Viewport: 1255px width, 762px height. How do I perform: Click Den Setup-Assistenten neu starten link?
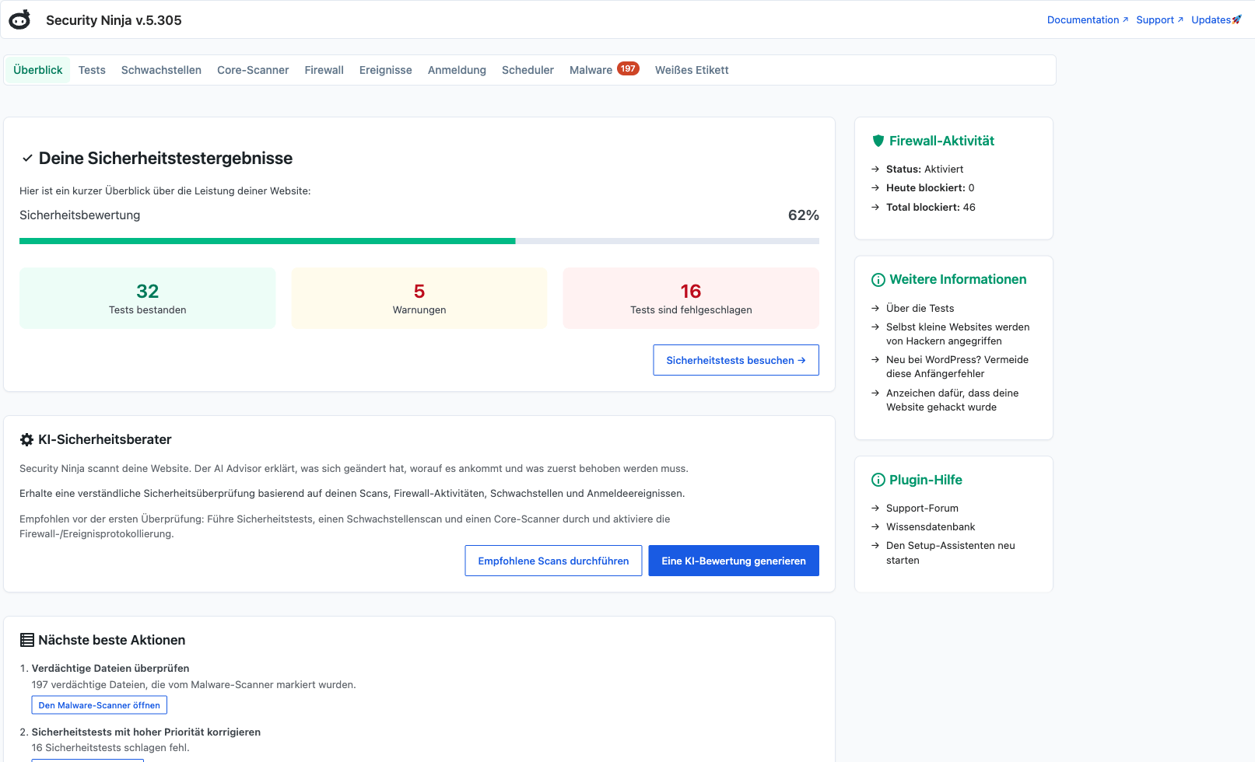click(951, 553)
